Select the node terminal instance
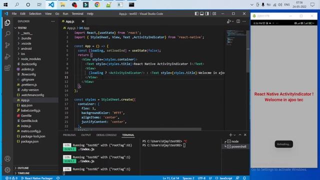This screenshot has width=320, height=180. (235, 141)
